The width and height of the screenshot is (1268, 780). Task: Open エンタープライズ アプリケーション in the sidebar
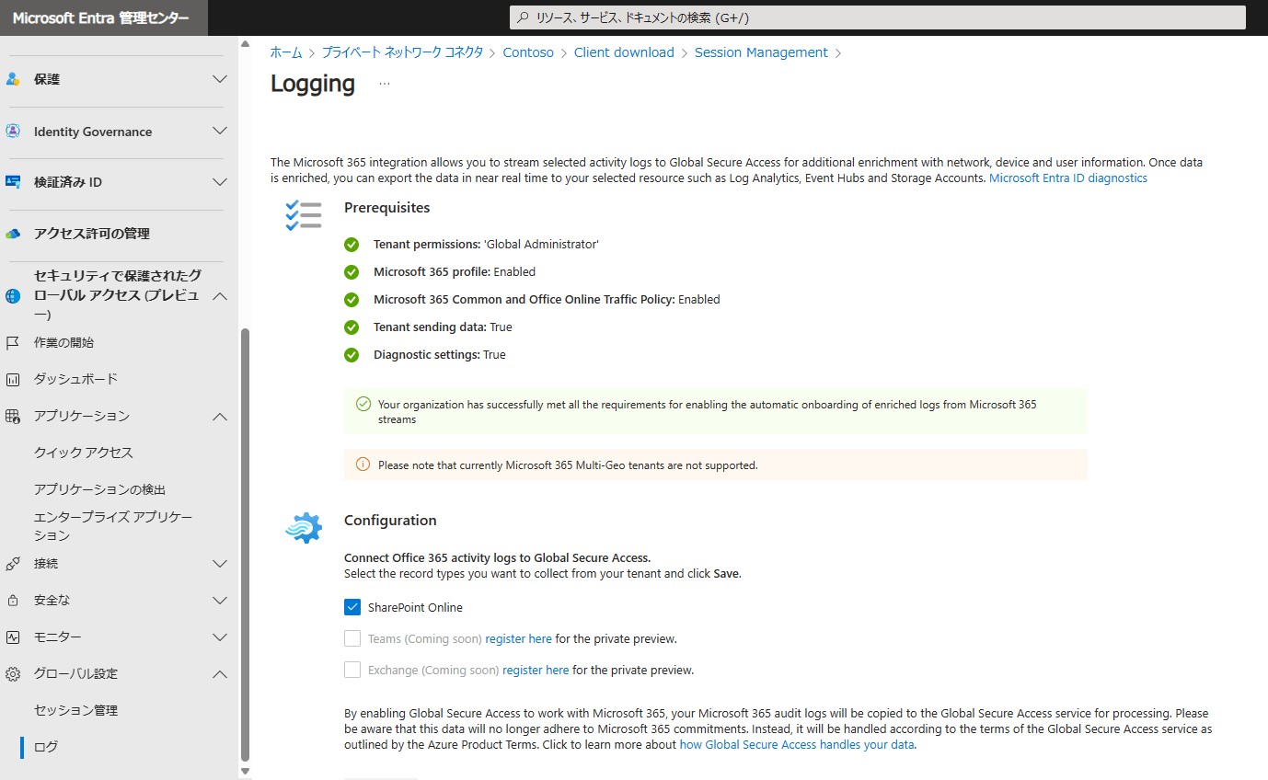[x=113, y=526]
